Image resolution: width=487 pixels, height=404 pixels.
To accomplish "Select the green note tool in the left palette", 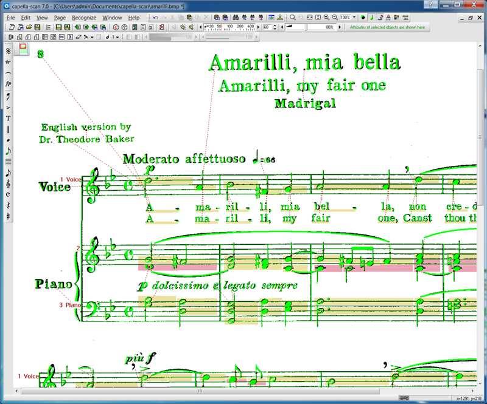I will click(9, 151).
